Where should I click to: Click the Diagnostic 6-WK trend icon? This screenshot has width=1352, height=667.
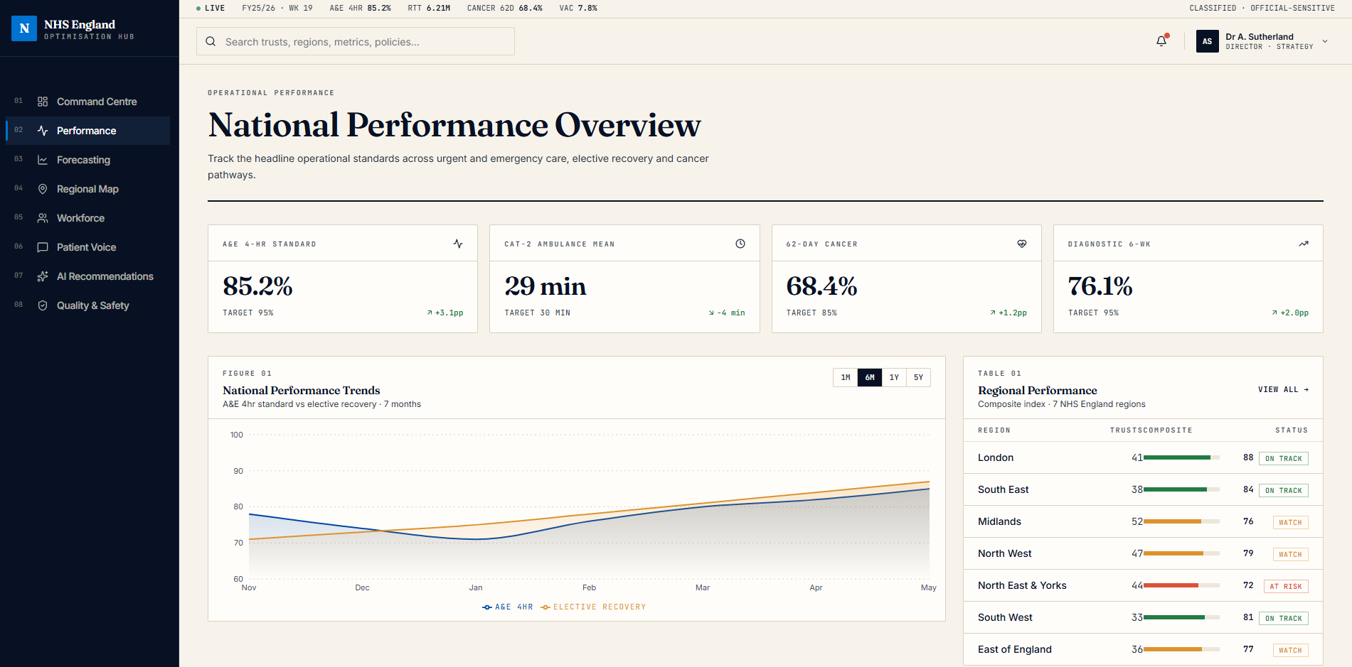pyautogui.click(x=1304, y=244)
